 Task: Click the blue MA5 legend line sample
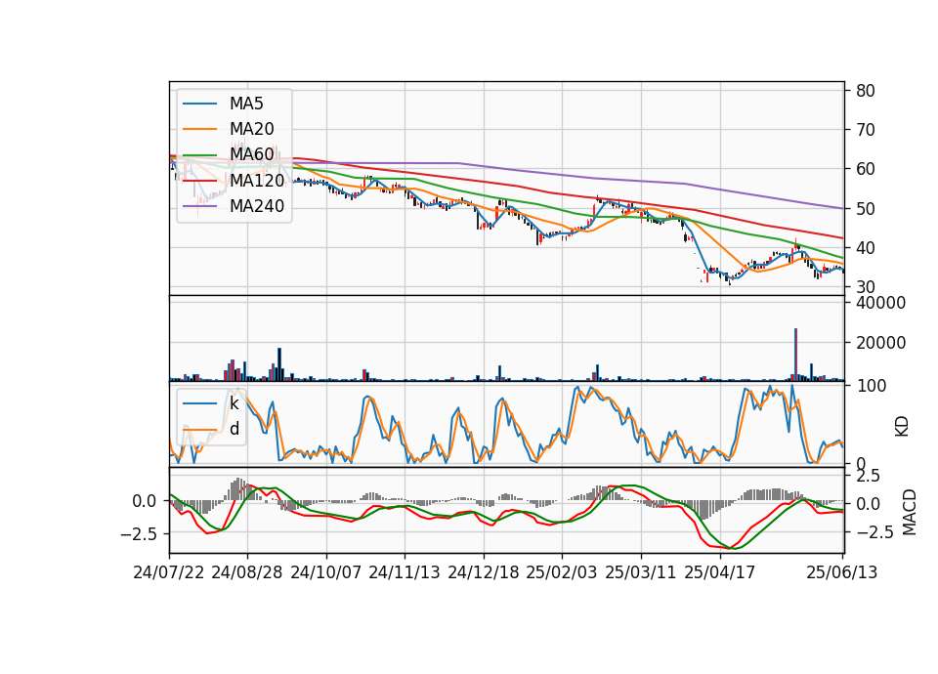point(199,104)
